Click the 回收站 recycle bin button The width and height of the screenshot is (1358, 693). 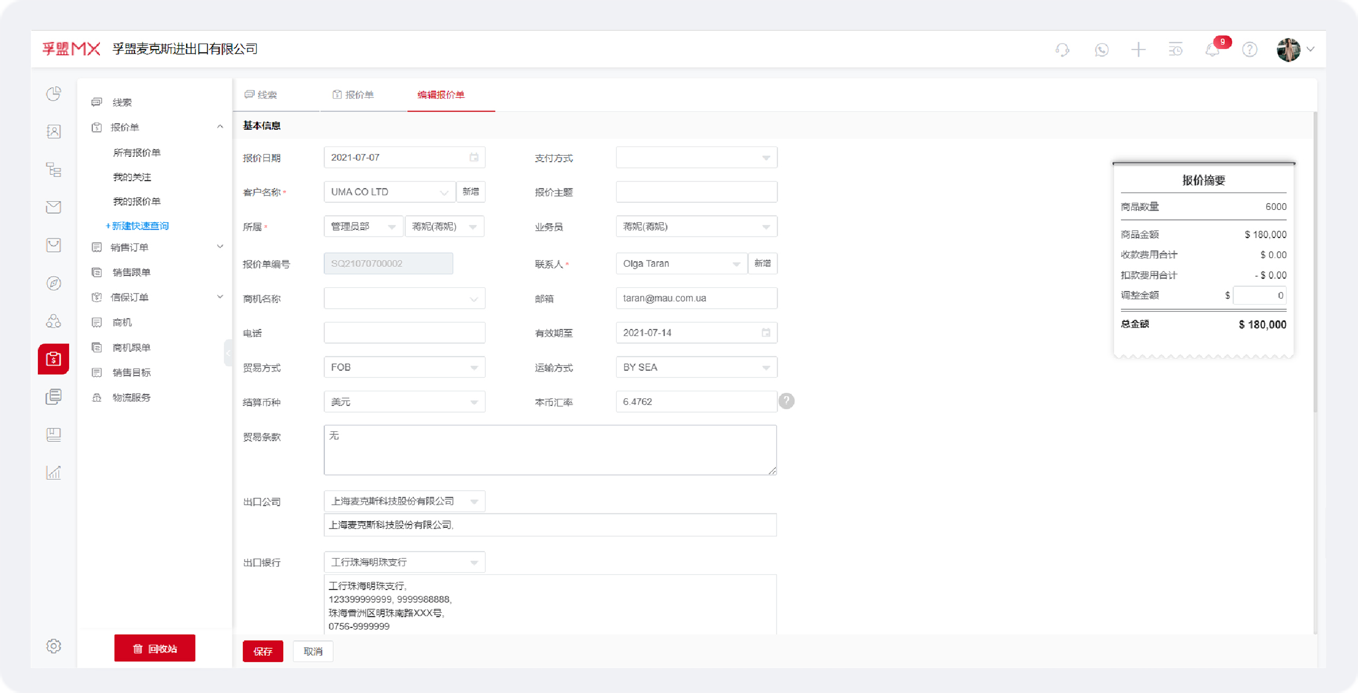154,647
